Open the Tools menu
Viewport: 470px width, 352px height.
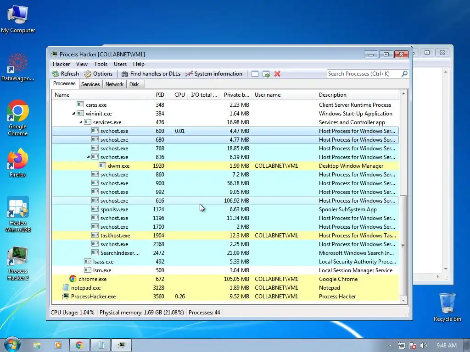point(101,64)
